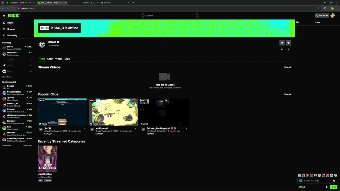Click the IRL category tag
340x191 pixels.
coord(41,180)
